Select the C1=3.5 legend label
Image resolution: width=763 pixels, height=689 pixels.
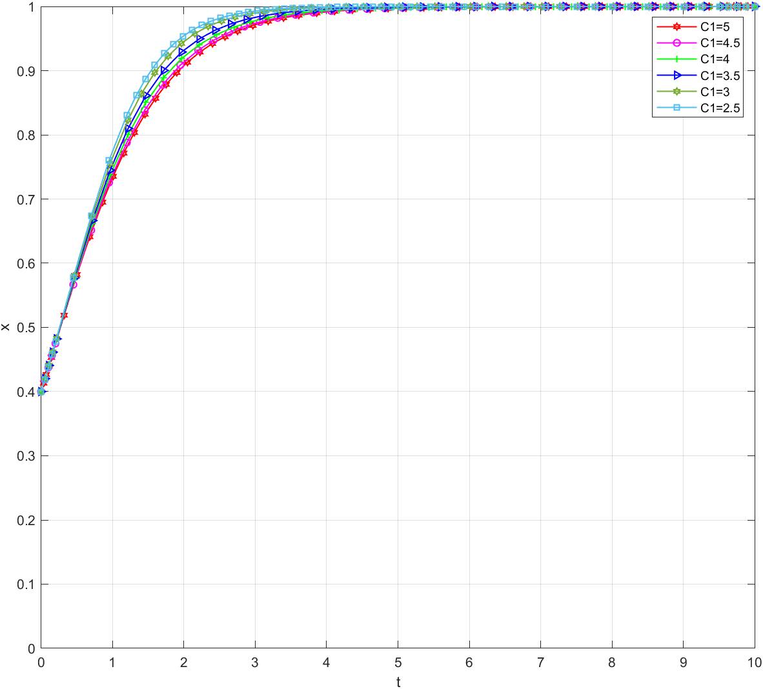point(720,75)
